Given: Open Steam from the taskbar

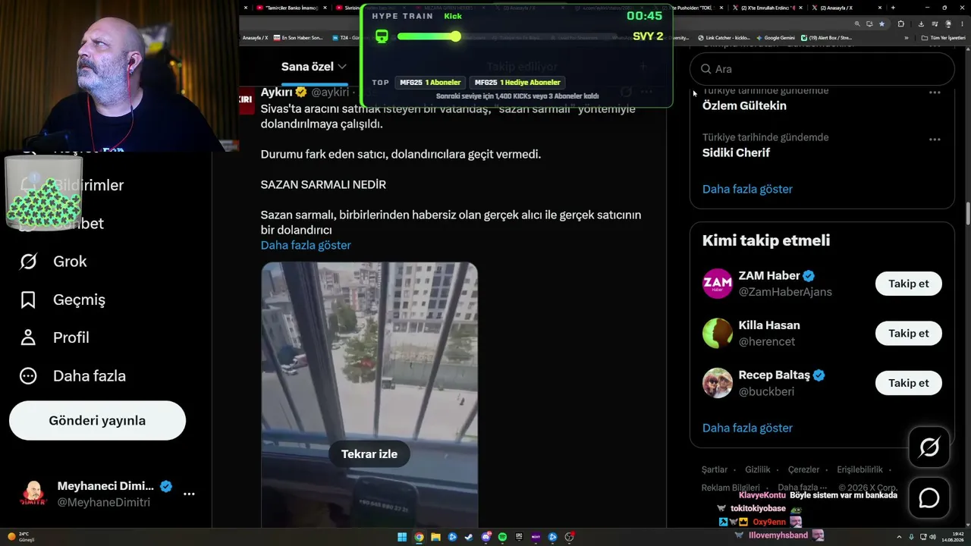Looking at the screenshot, I should click(469, 538).
